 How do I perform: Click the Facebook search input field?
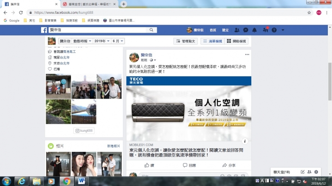(x=97, y=30)
